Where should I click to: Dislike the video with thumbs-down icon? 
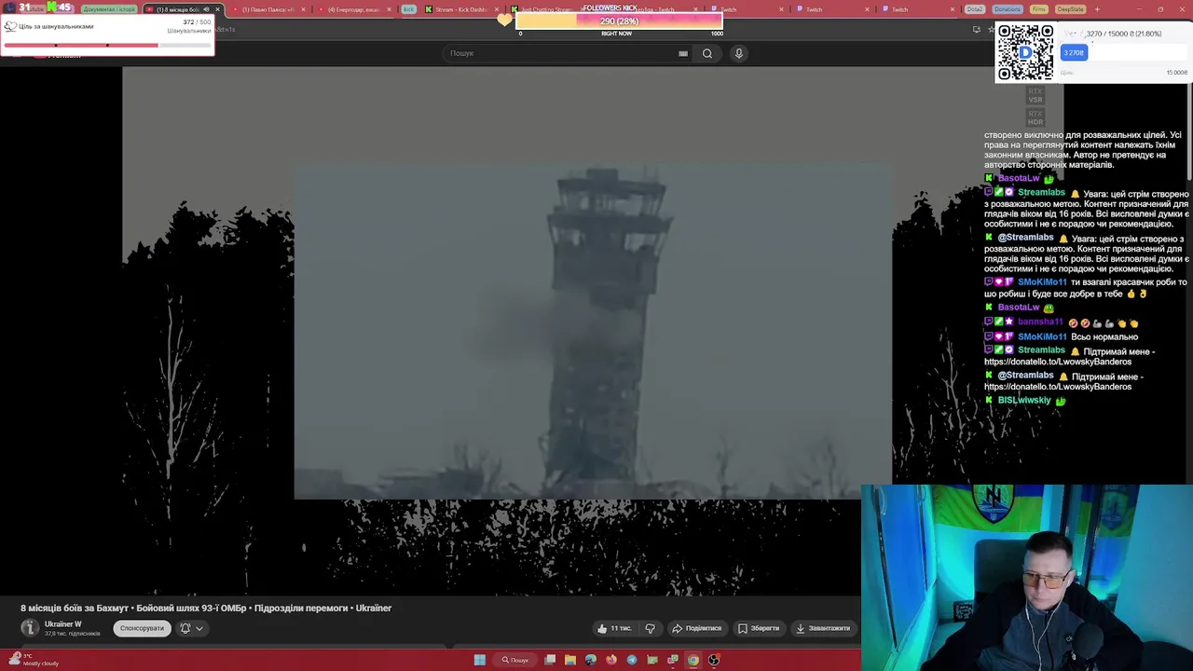pos(651,628)
